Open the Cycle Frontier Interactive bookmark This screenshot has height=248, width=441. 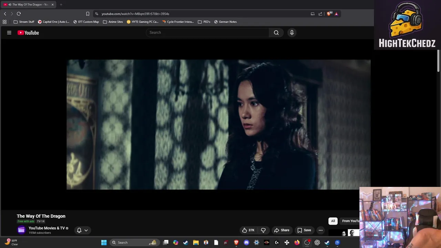point(178,22)
